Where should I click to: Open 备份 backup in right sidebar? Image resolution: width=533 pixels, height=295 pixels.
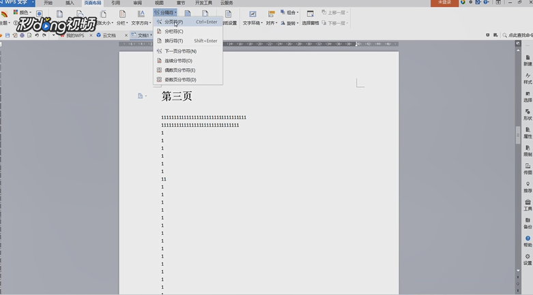coord(528,223)
